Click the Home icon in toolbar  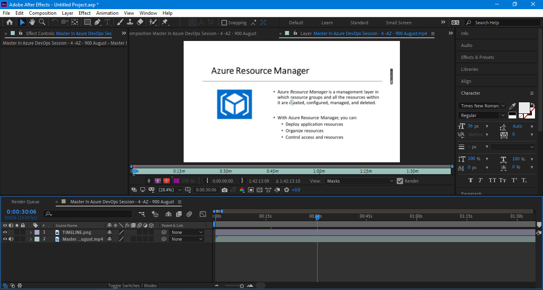(10, 22)
